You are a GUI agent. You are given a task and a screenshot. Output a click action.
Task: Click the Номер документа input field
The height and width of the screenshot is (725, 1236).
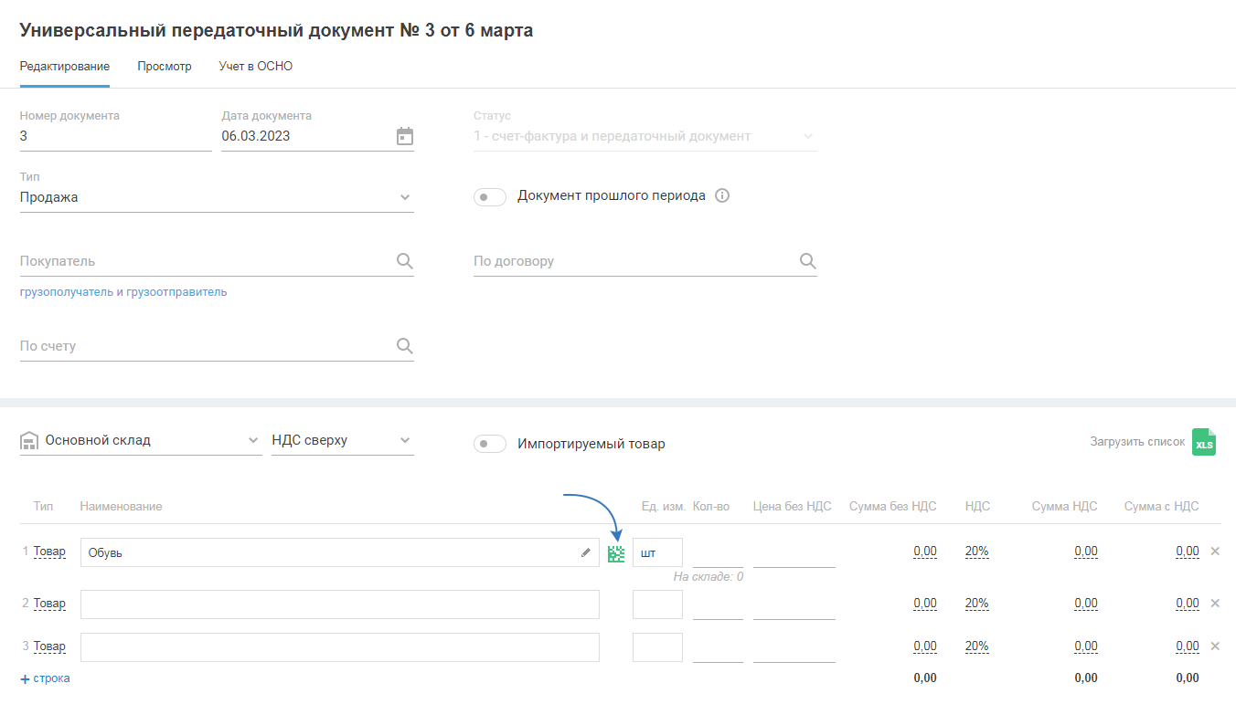coord(115,136)
